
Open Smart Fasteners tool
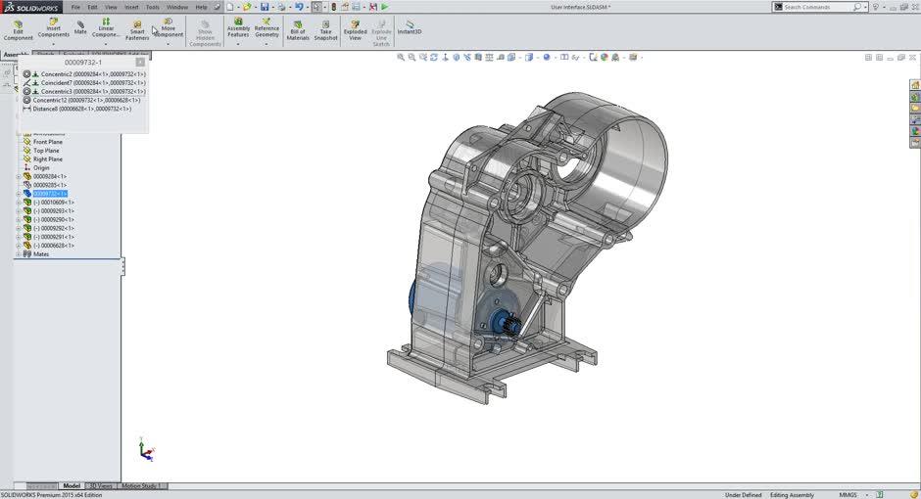pyautogui.click(x=137, y=29)
